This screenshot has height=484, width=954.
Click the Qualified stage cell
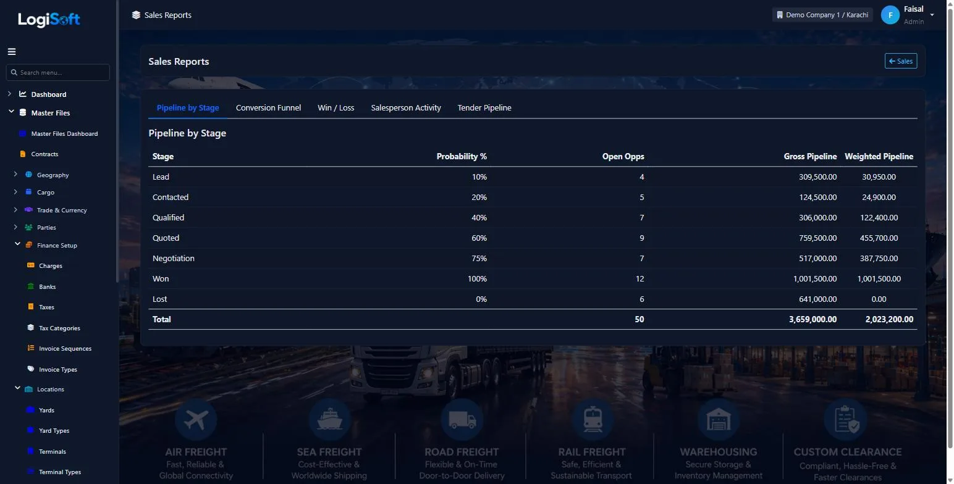pyautogui.click(x=168, y=217)
